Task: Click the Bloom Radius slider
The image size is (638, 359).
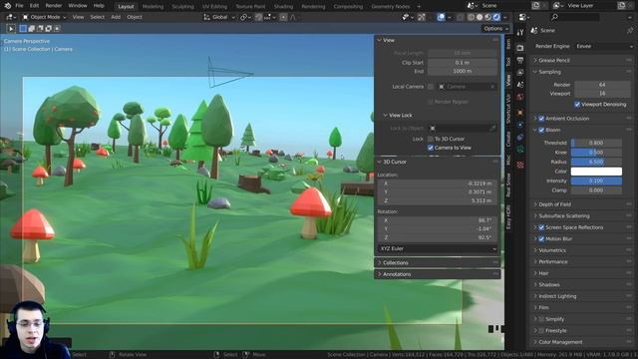Action: [x=596, y=162]
